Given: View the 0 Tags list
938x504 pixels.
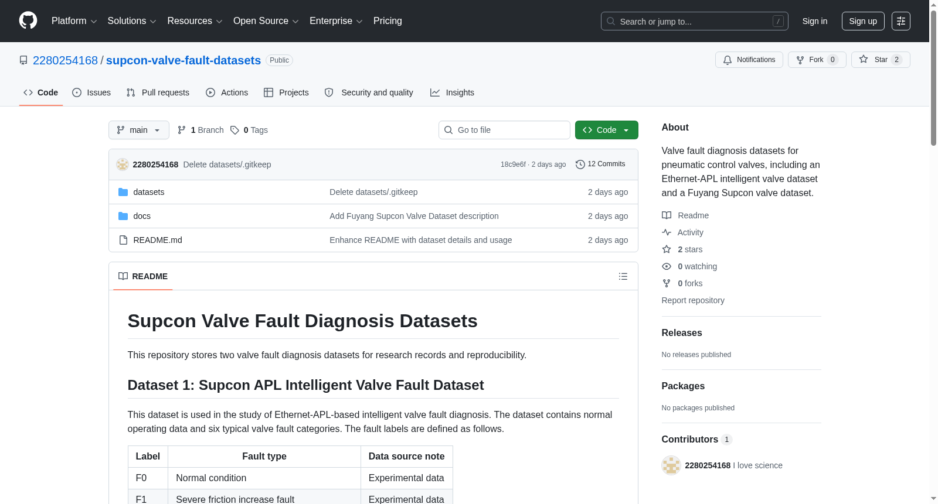Looking at the screenshot, I should (x=249, y=130).
